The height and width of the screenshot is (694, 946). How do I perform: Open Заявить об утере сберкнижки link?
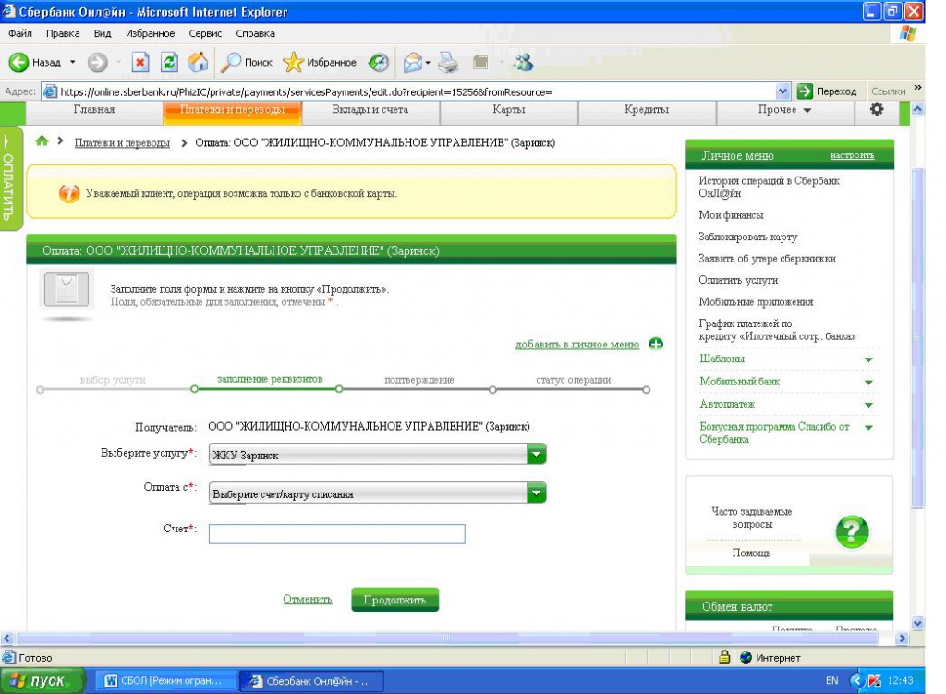[768, 259]
